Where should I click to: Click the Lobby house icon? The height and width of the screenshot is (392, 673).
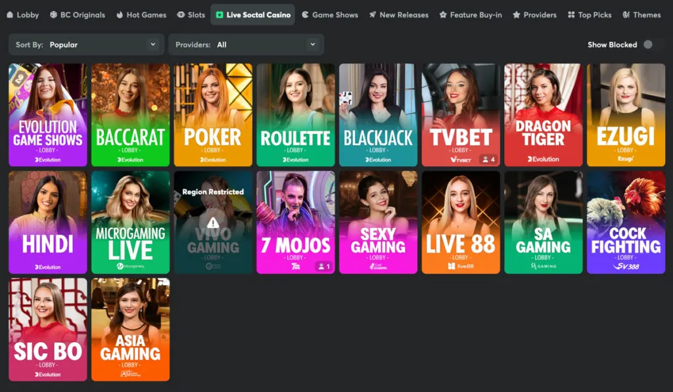pyautogui.click(x=10, y=14)
